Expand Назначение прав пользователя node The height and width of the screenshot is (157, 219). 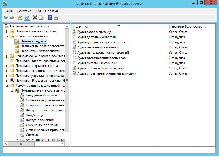12,46
